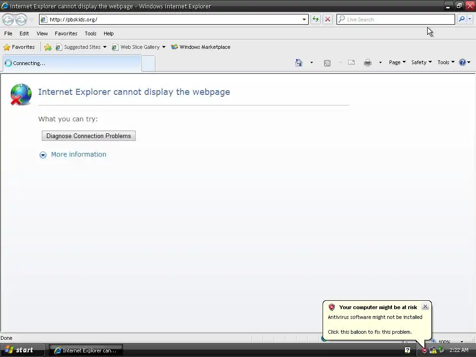Screen dimensions: 476x357
Task: Click inside the Live Search box
Action: (x=396, y=20)
